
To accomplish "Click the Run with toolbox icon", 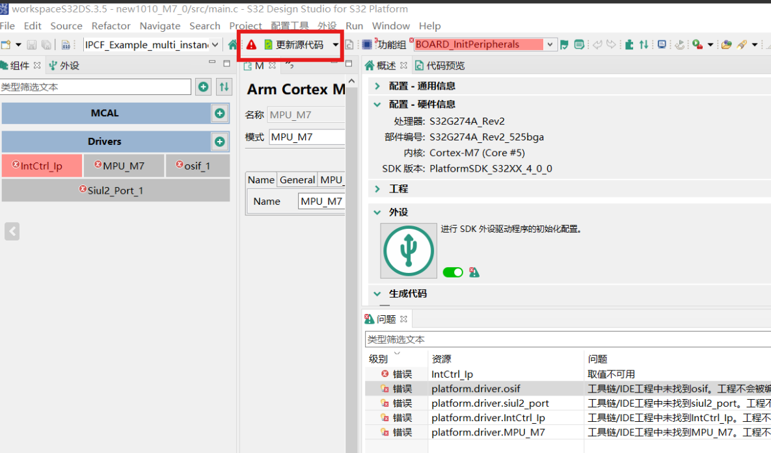I will tap(697, 45).
